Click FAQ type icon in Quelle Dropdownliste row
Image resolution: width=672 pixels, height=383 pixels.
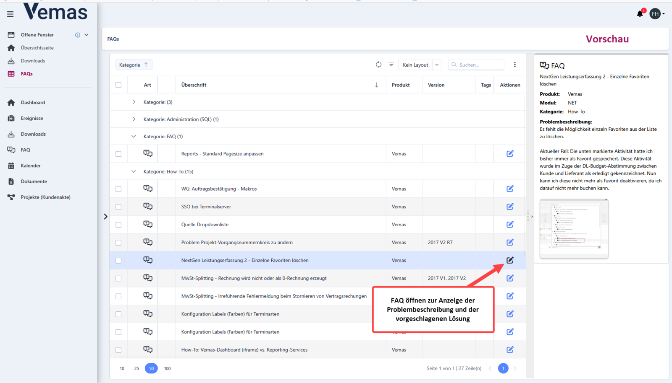(x=148, y=224)
